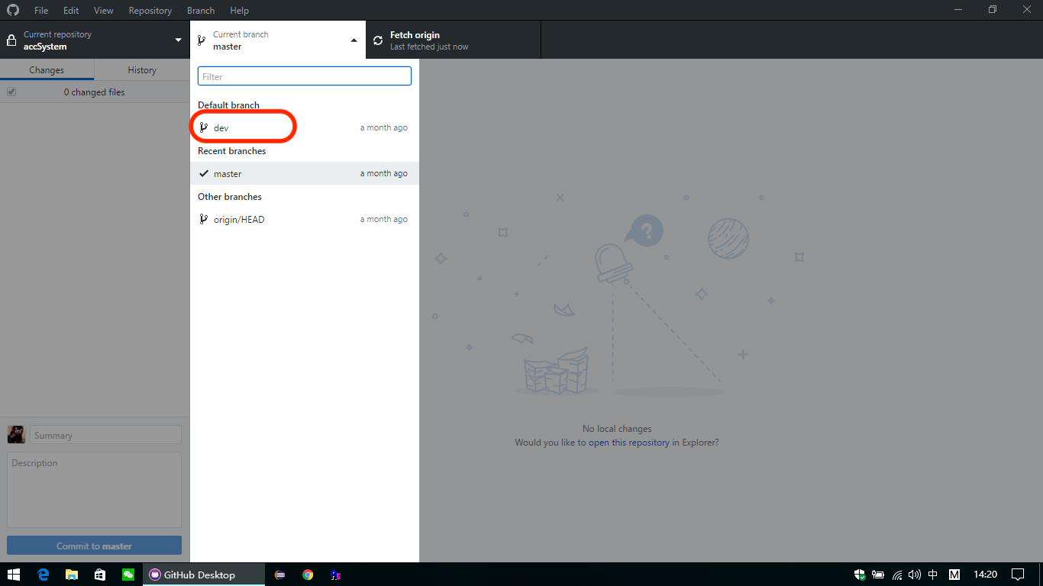
Task: Click the lock icon beside accSystem
Action: tap(11, 40)
